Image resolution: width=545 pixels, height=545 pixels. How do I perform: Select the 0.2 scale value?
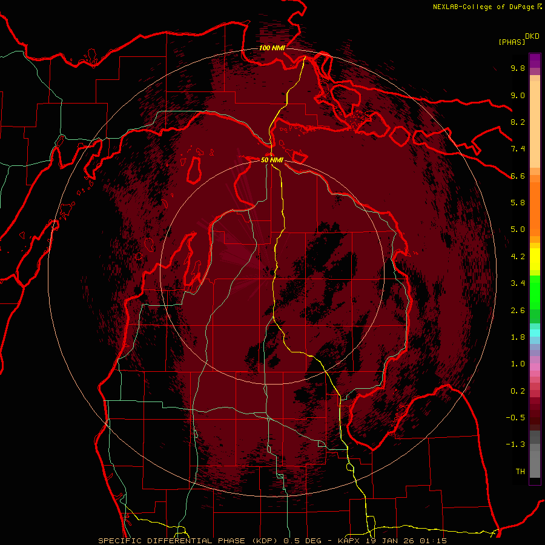tap(518, 391)
